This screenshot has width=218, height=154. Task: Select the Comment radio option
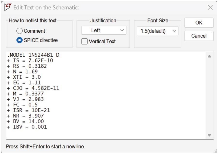click(x=20, y=31)
